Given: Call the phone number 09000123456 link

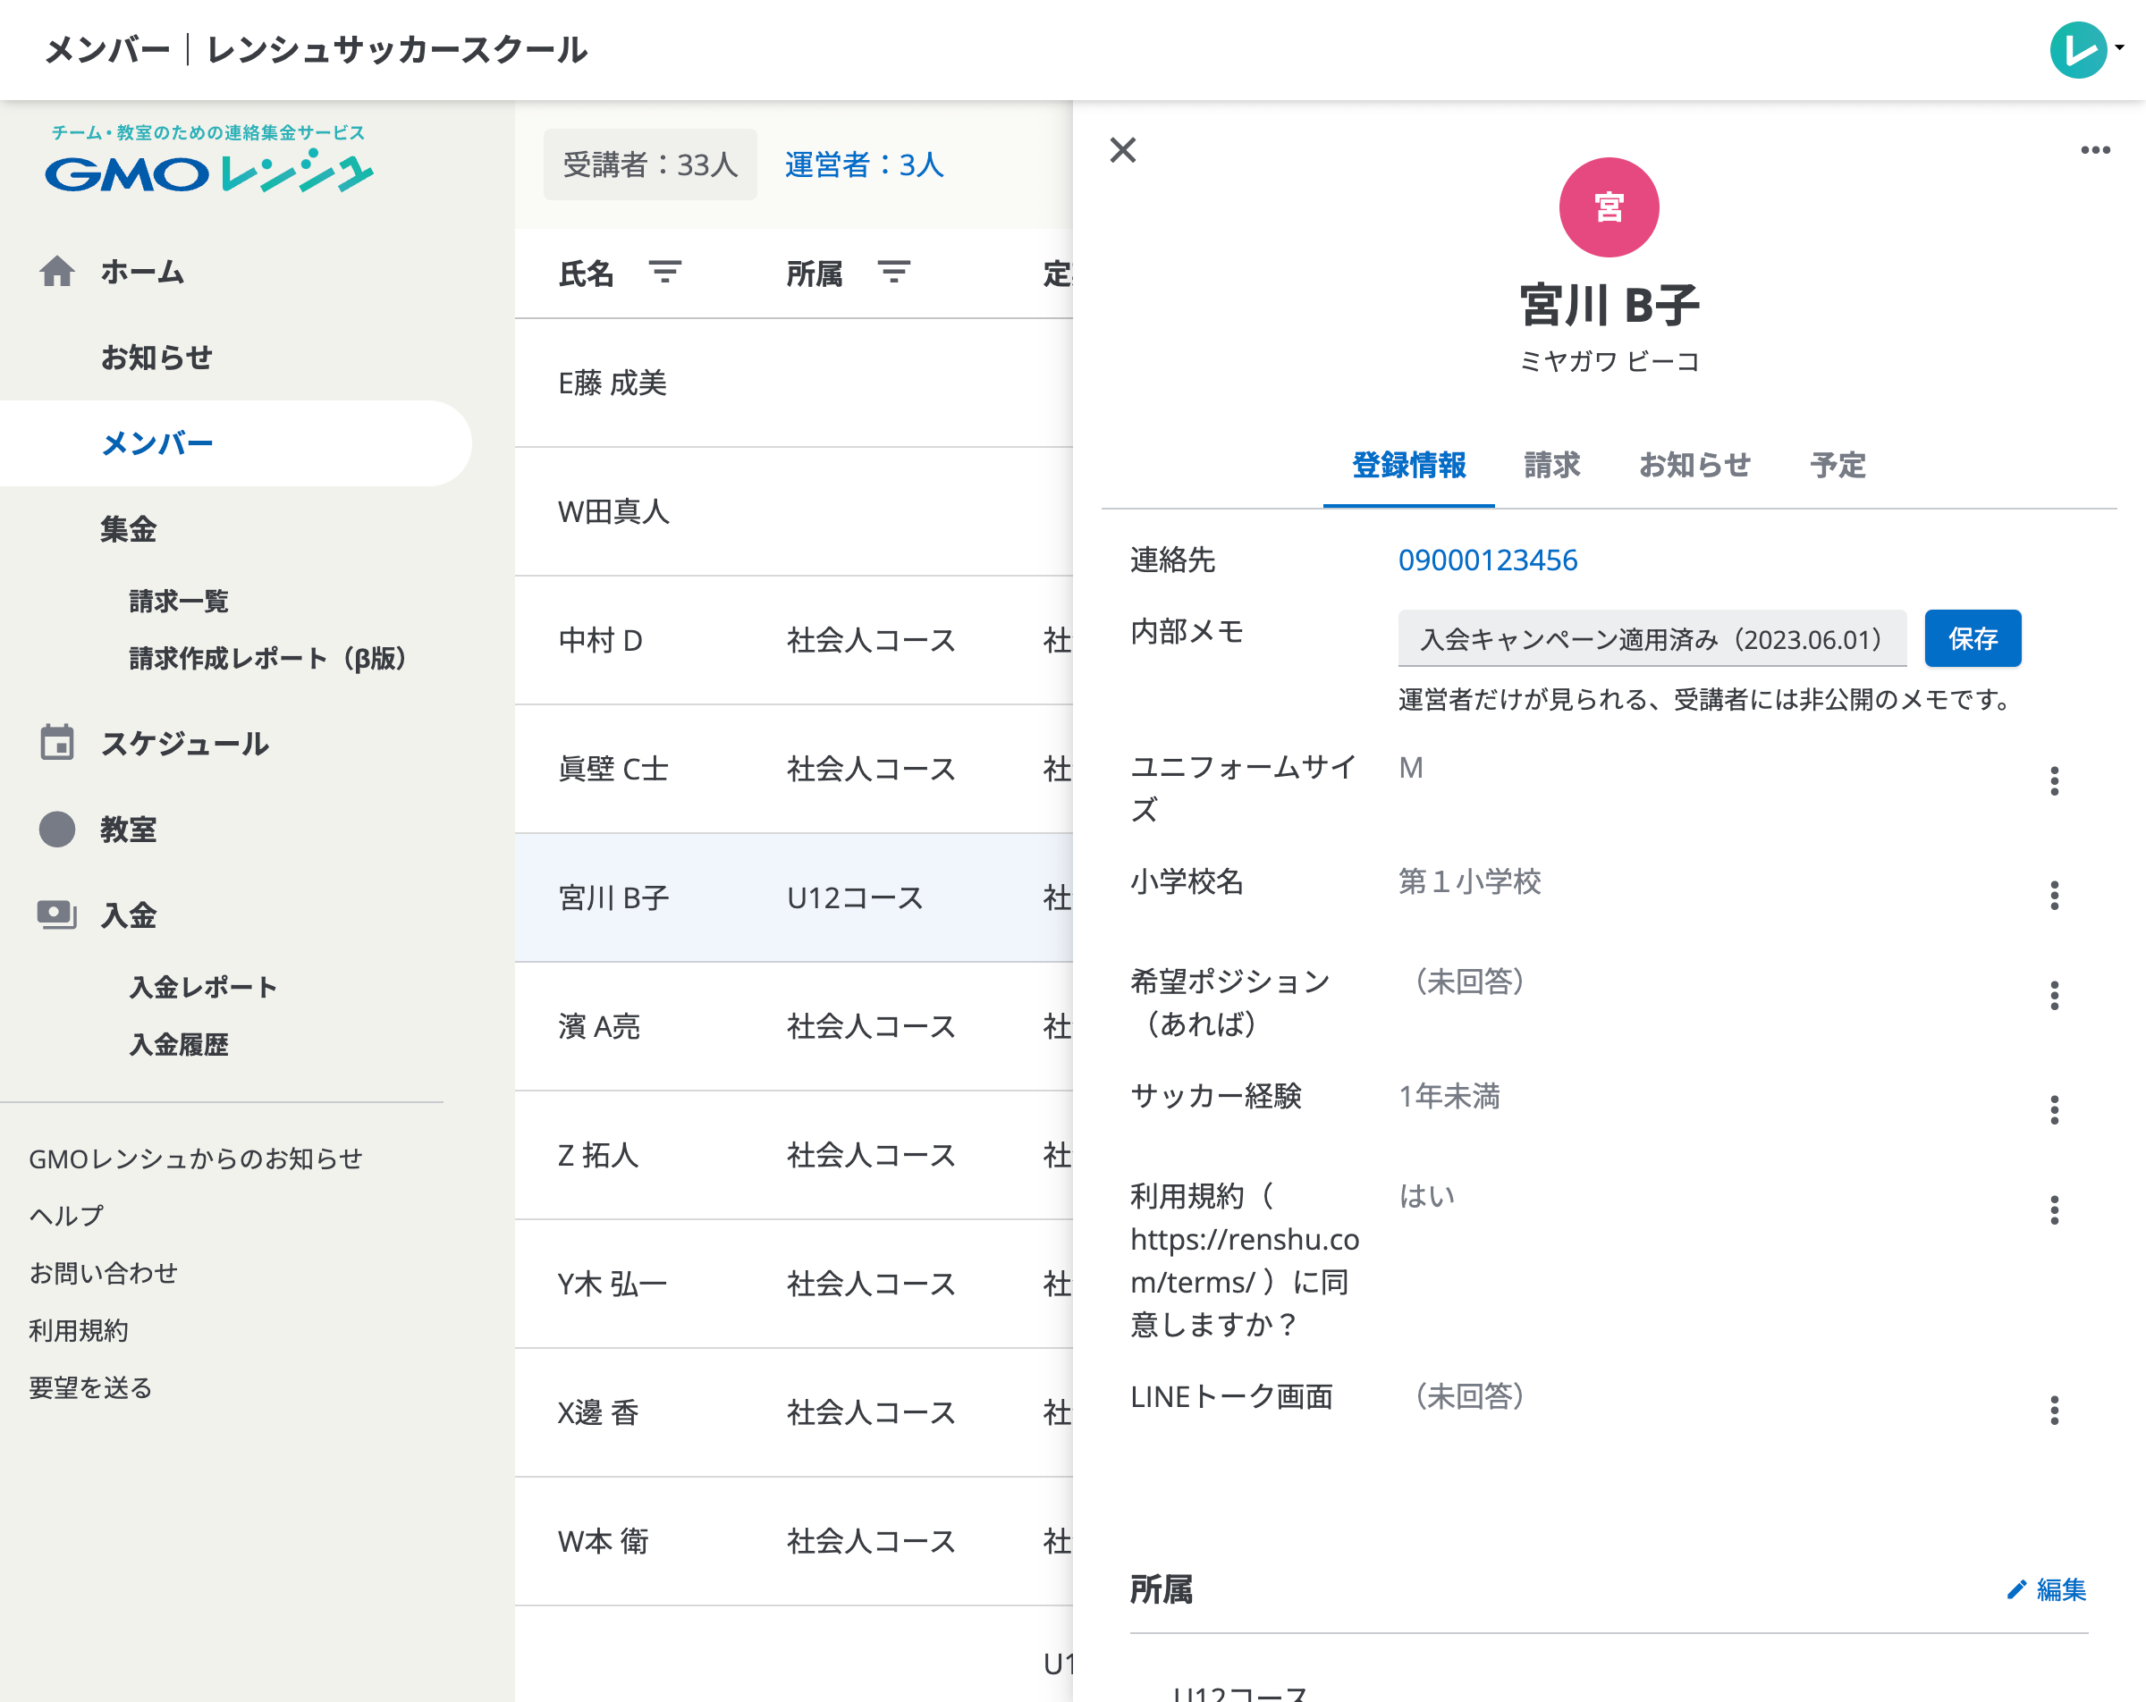Looking at the screenshot, I should pyautogui.click(x=1487, y=560).
